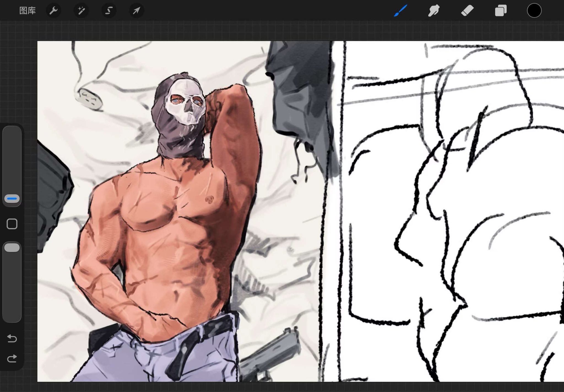Open the Layers panel

click(501, 11)
